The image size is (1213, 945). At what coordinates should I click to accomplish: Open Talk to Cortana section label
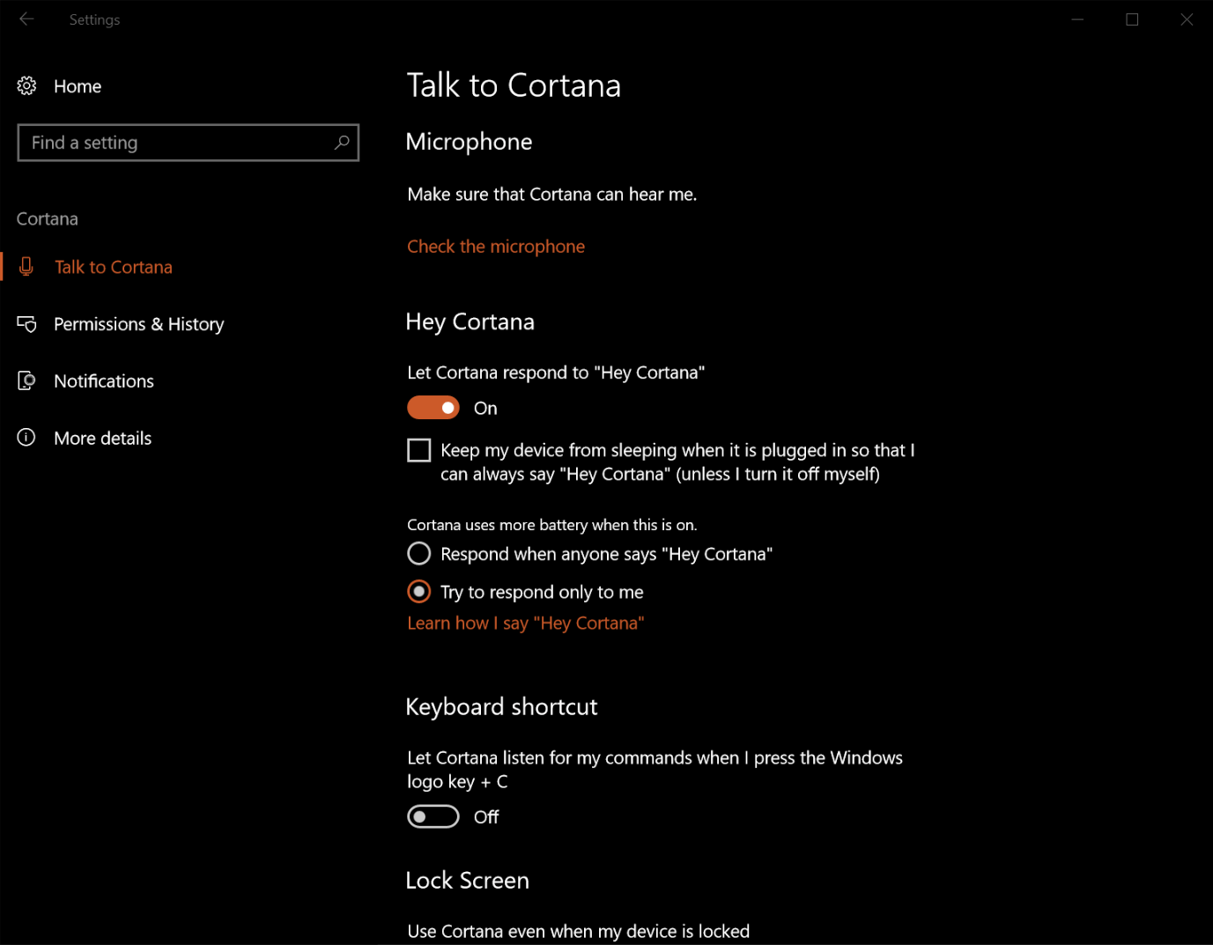coord(114,267)
